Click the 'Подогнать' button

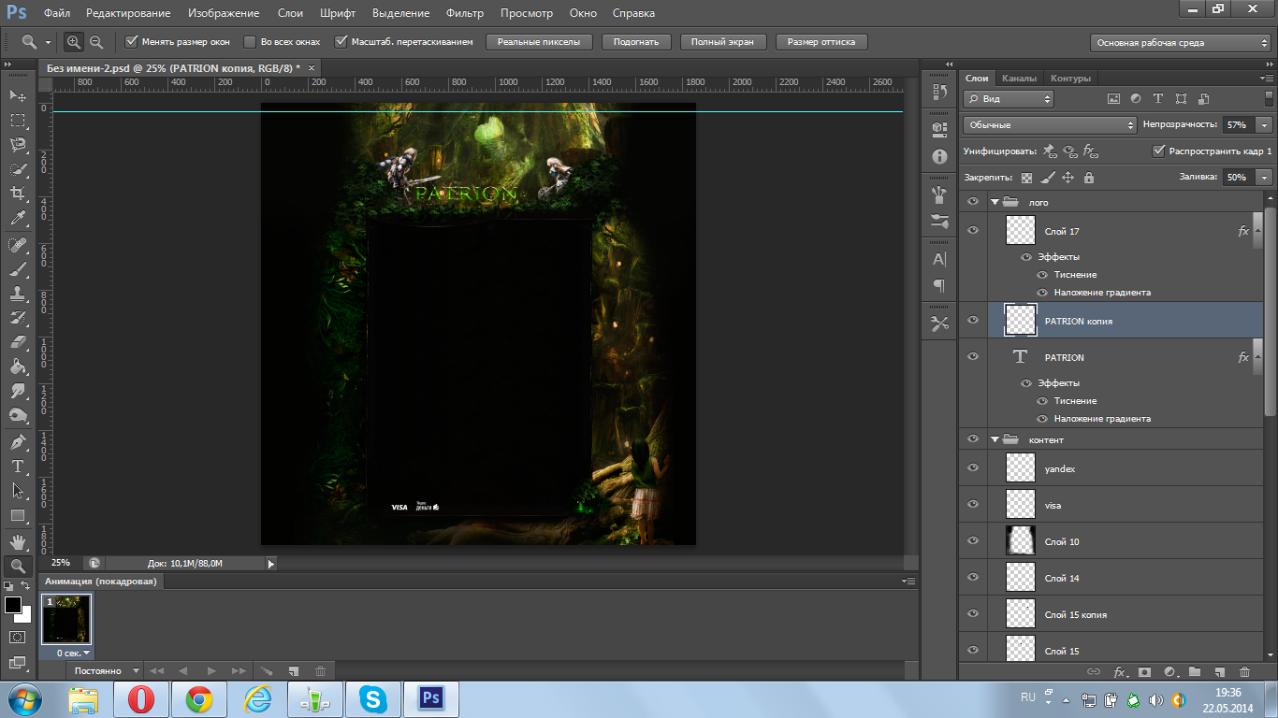point(636,42)
